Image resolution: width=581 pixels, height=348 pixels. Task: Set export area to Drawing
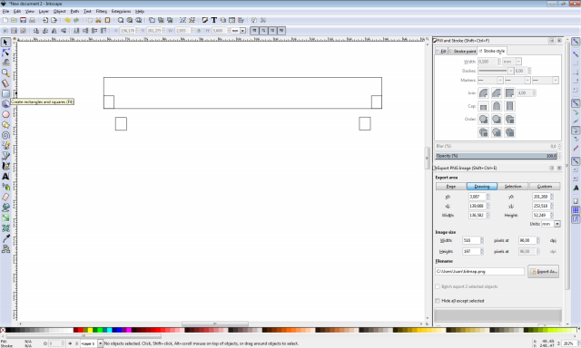pos(482,187)
